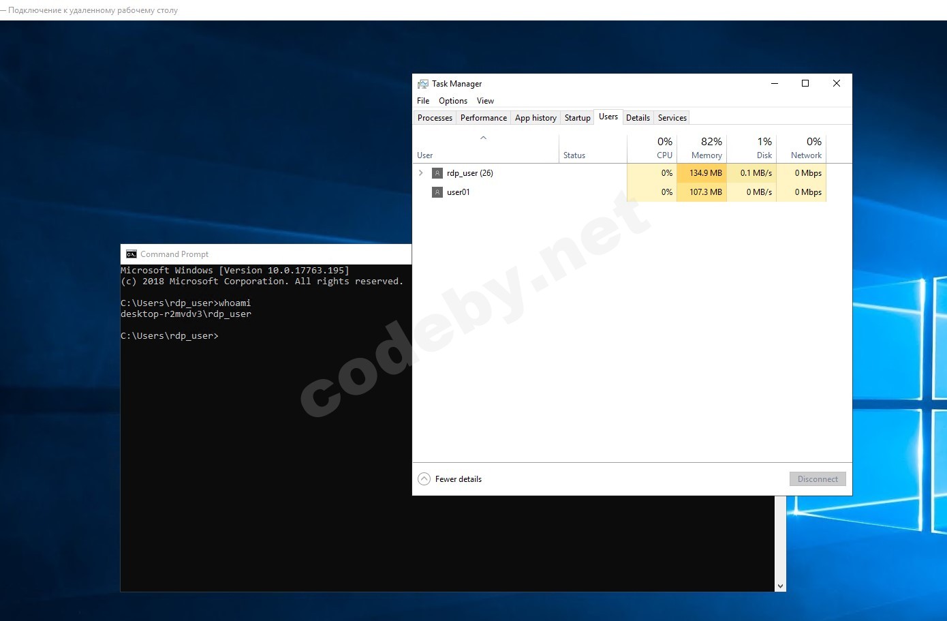Click the Fewer details arrow icon
The image size is (947, 621).
(x=424, y=479)
